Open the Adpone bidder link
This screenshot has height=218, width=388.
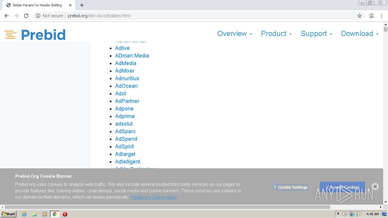[x=124, y=109]
